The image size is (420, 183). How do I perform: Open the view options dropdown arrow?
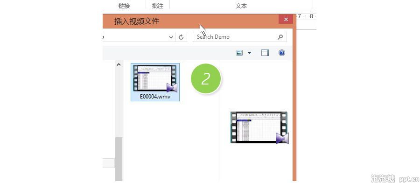click(x=249, y=53)
